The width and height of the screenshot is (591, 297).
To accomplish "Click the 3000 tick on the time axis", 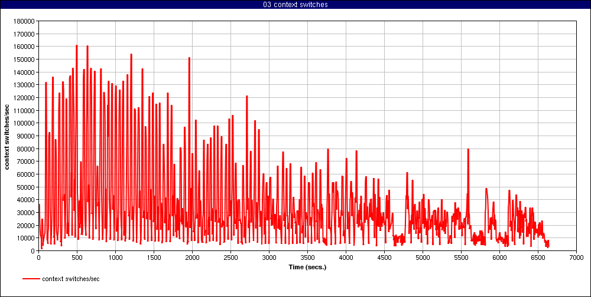I will pyautogui.click(x=269, y=258).
